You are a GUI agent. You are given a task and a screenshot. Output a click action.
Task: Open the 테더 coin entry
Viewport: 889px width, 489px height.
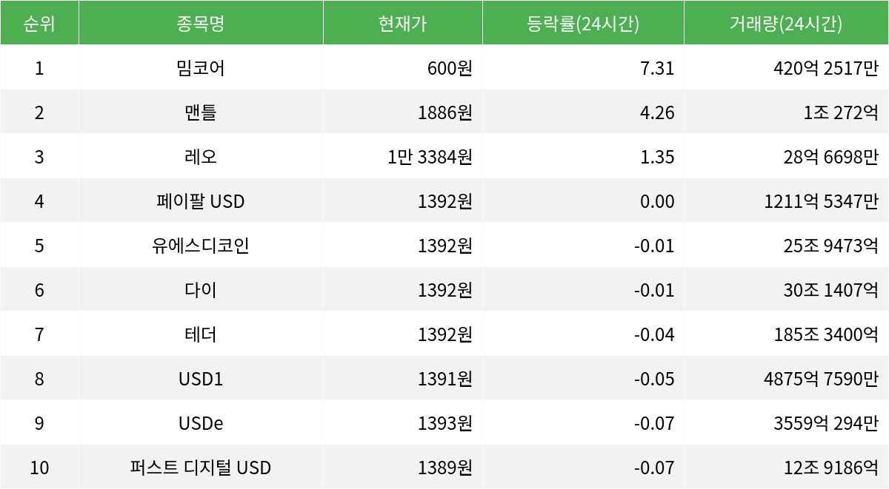click(201, 334)
